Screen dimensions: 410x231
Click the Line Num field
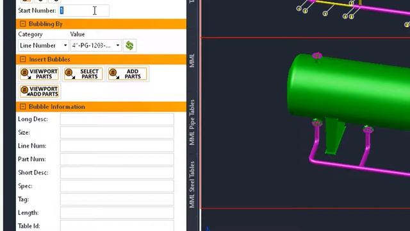tap(117, 146)
